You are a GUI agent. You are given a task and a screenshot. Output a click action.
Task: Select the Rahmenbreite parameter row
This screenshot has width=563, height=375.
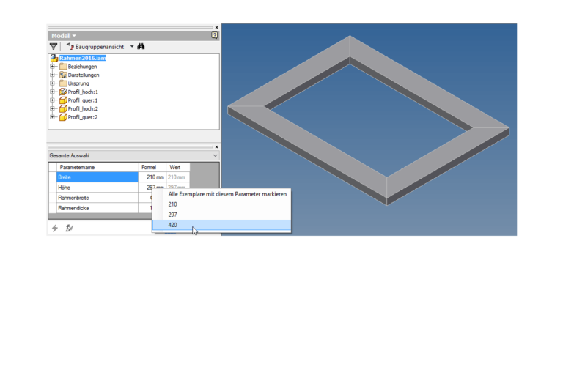point(97,198)
